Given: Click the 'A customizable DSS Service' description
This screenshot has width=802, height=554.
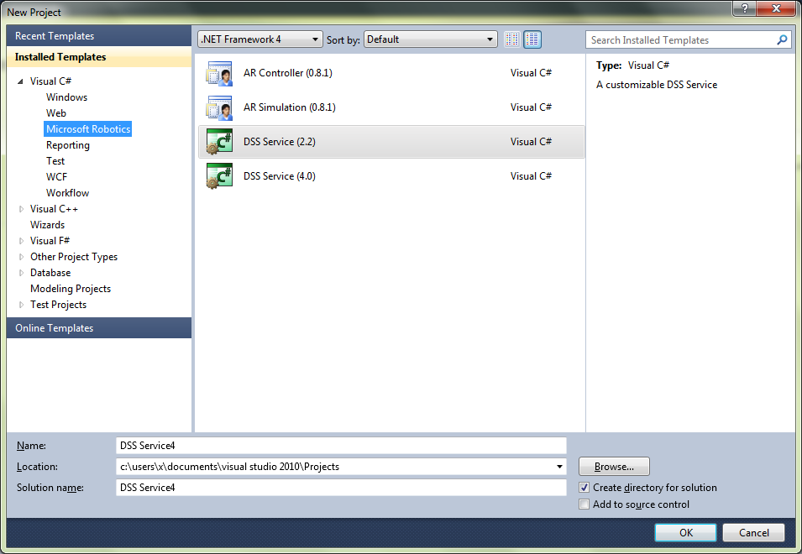Looking at the screenshot, I should tap(657, 85).
